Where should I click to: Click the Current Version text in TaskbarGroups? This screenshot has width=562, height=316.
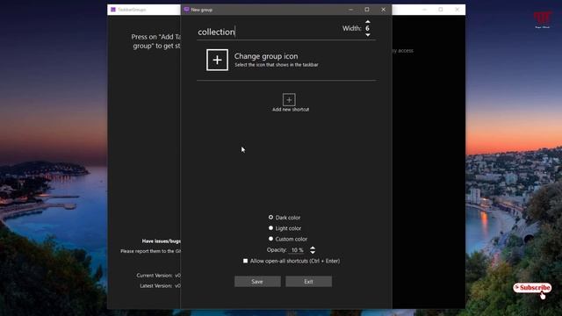point(158,275)
